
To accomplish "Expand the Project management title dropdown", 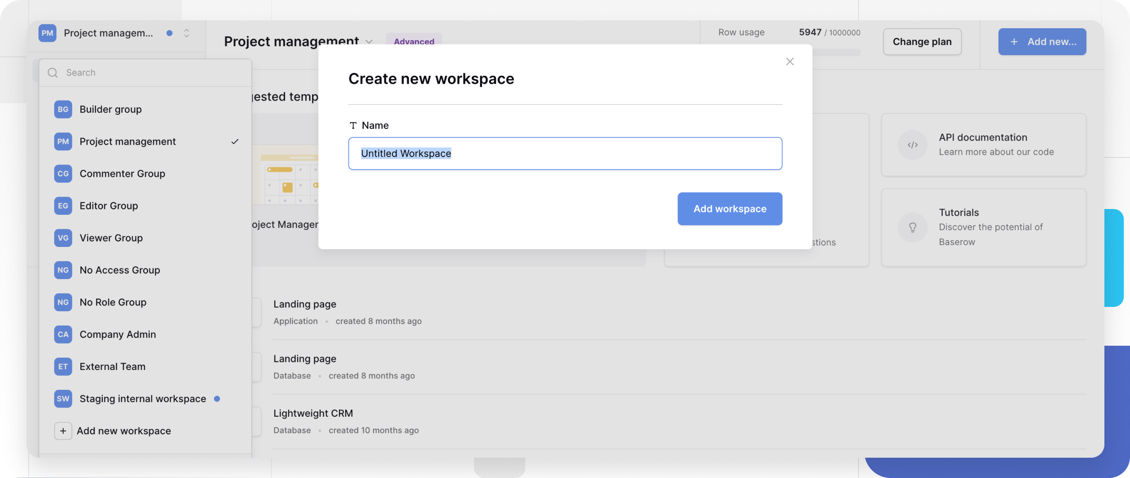I will point(369,42).
